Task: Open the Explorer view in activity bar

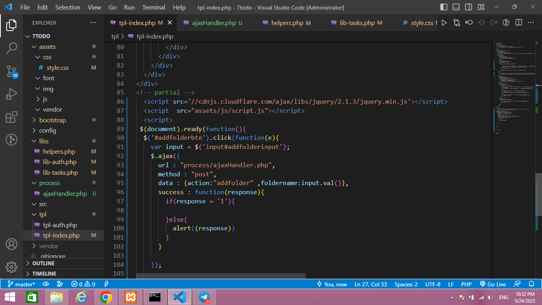Action: [x=12, y=25]
